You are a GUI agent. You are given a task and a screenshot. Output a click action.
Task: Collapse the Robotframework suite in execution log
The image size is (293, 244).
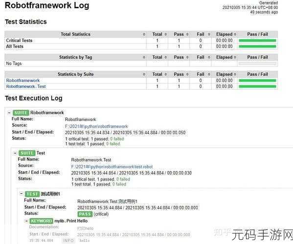coord(9,113)
